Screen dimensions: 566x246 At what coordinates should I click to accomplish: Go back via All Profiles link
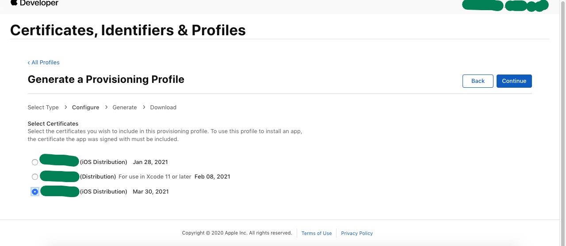click(43, 63)
